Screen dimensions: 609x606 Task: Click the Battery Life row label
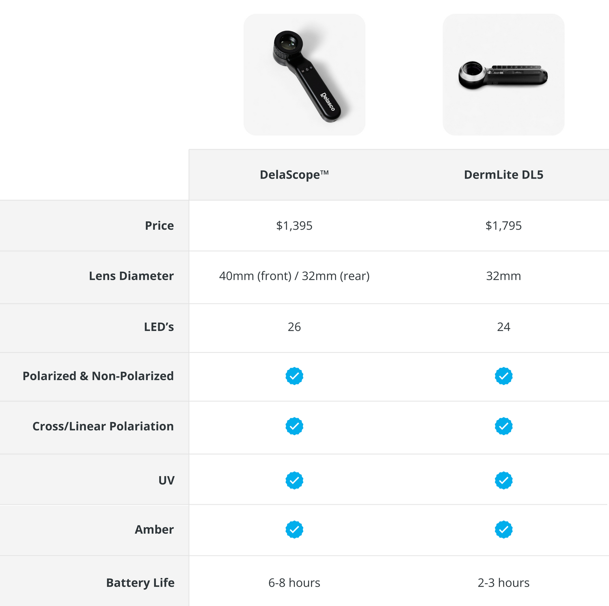pyautogui.click(x=140, y=582)
